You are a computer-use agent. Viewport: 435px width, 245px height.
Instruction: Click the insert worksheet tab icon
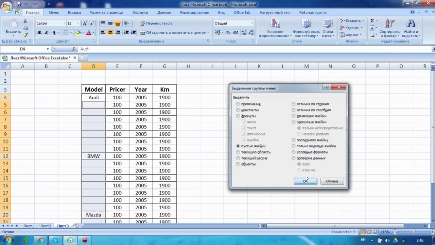pyautogui.click(x=77, y=226)
